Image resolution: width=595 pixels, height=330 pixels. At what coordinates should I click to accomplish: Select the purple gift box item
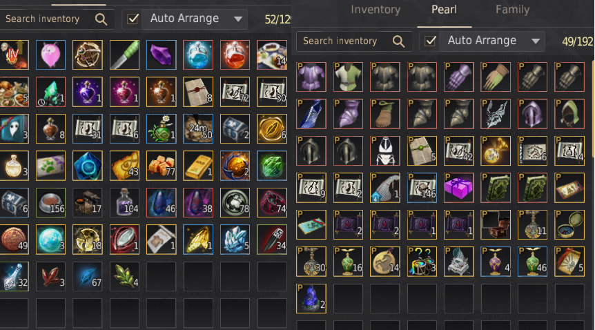click(459, 188)
